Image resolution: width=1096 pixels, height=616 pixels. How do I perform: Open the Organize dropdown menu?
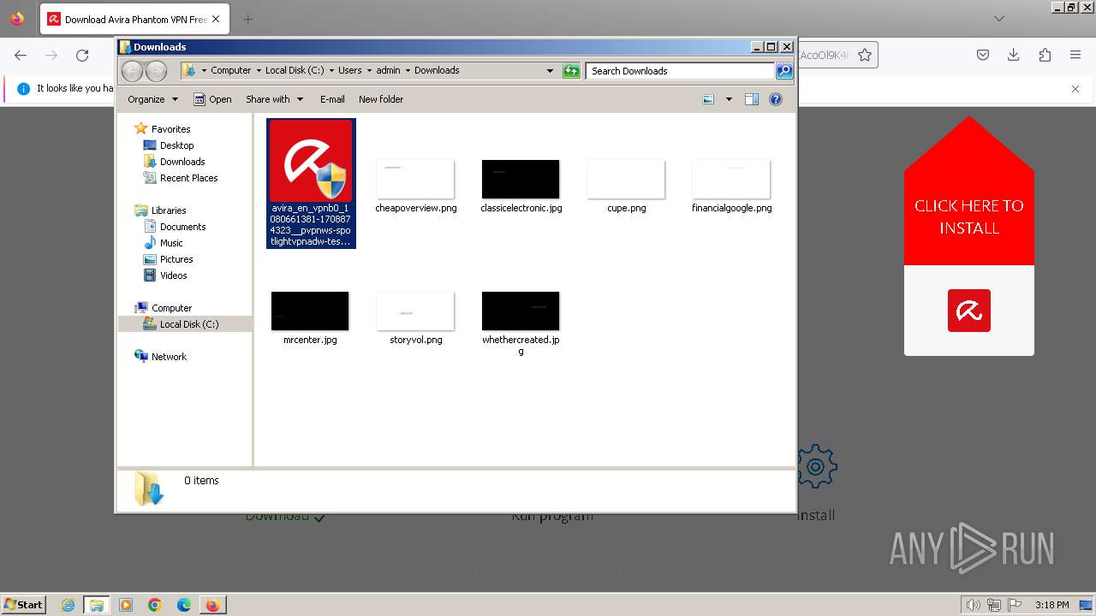point(152,99)
